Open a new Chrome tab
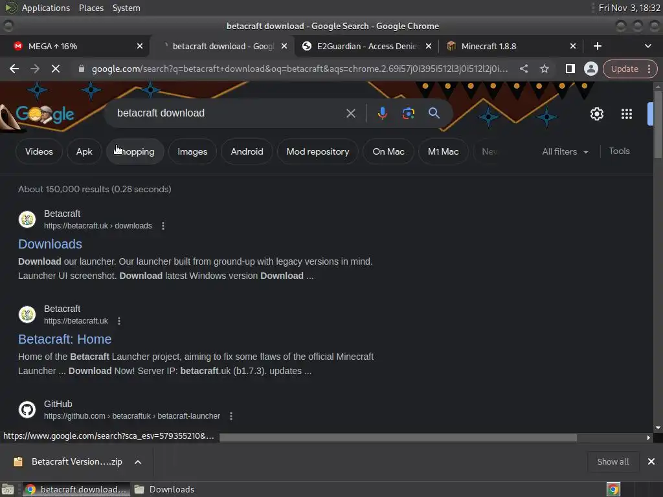This screenshot has width=663, height=497. [597, 46]
